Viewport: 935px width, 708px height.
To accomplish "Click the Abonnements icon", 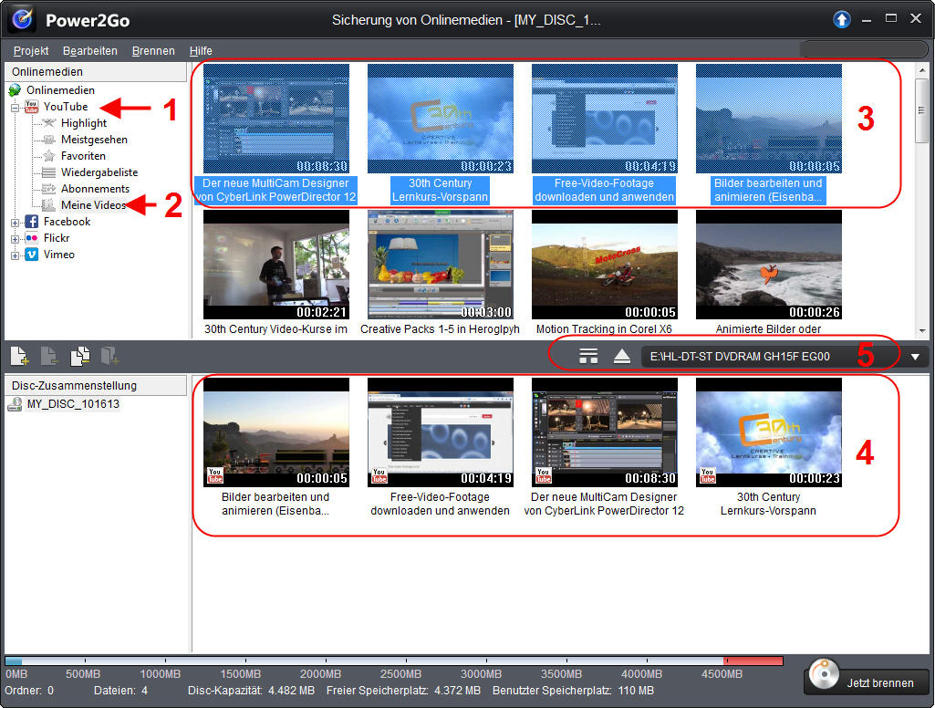I will click(49, 189).
